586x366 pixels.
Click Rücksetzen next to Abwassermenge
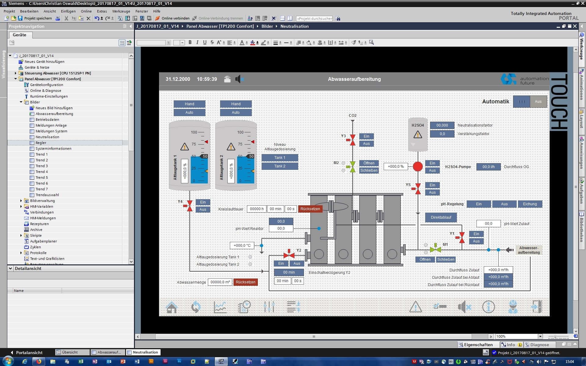click(245, 282)
